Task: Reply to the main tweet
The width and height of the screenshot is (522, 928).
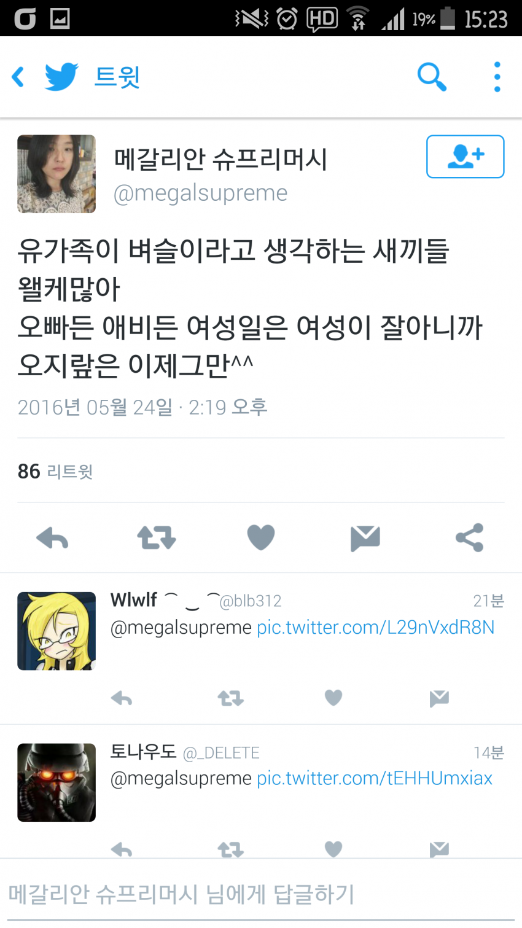Action: tap(52, 538)
